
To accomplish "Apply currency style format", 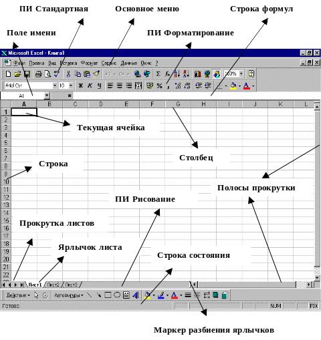I will click(150, 86).
